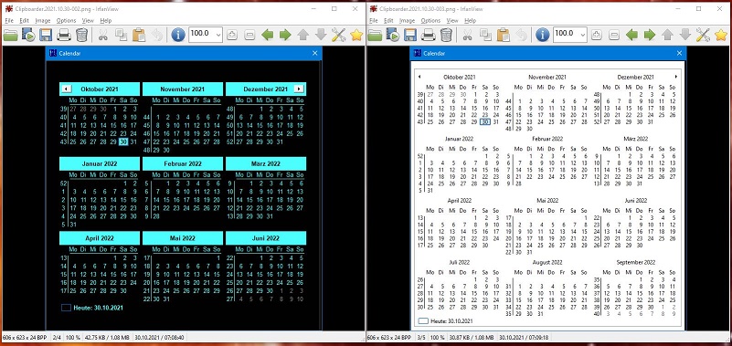Delete file using left window trash icon

point(81,35)
